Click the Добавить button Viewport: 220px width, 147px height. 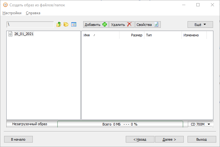96,25
